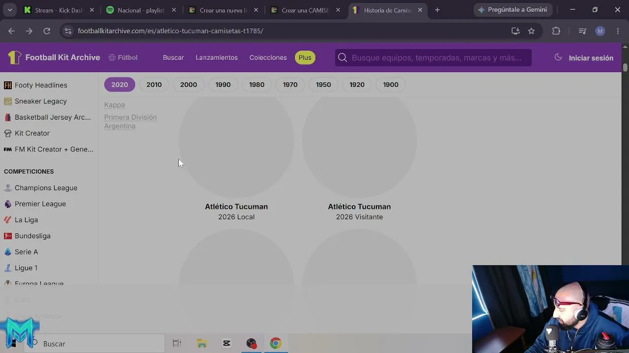Click the Serie A icon
This screenshot has height=353, width=629.
pos(8,252)
